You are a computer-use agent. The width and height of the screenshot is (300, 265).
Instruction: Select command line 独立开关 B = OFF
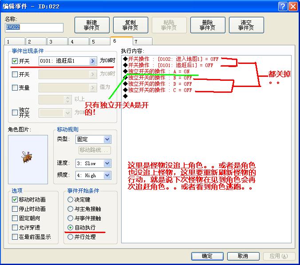(x=158, y=78)
